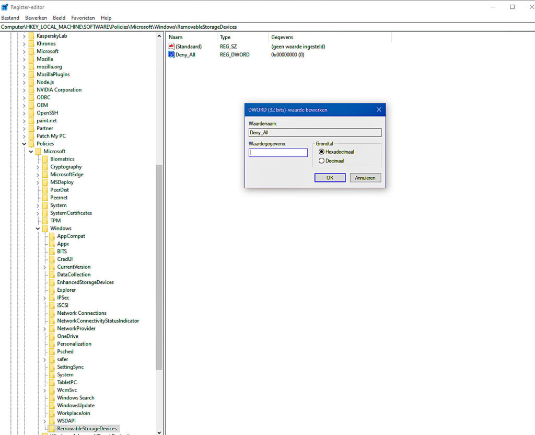Click the paint.net folder icon
The height and width of the screenshot is (435, 535).
31,121
